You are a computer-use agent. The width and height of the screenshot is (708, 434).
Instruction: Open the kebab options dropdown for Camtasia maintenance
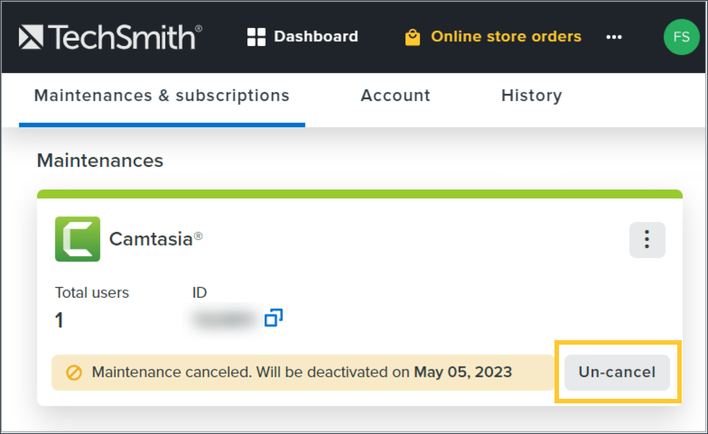(x=647, y=240)
